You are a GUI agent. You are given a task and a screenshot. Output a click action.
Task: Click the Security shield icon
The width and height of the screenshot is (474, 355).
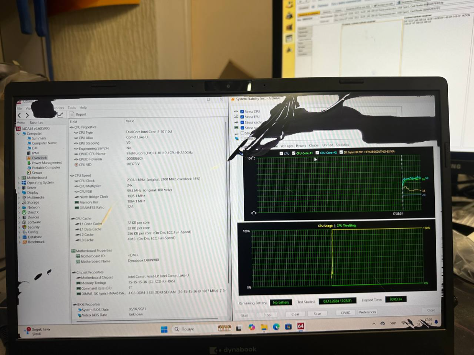pyautogui.click(x=24, y=227)
